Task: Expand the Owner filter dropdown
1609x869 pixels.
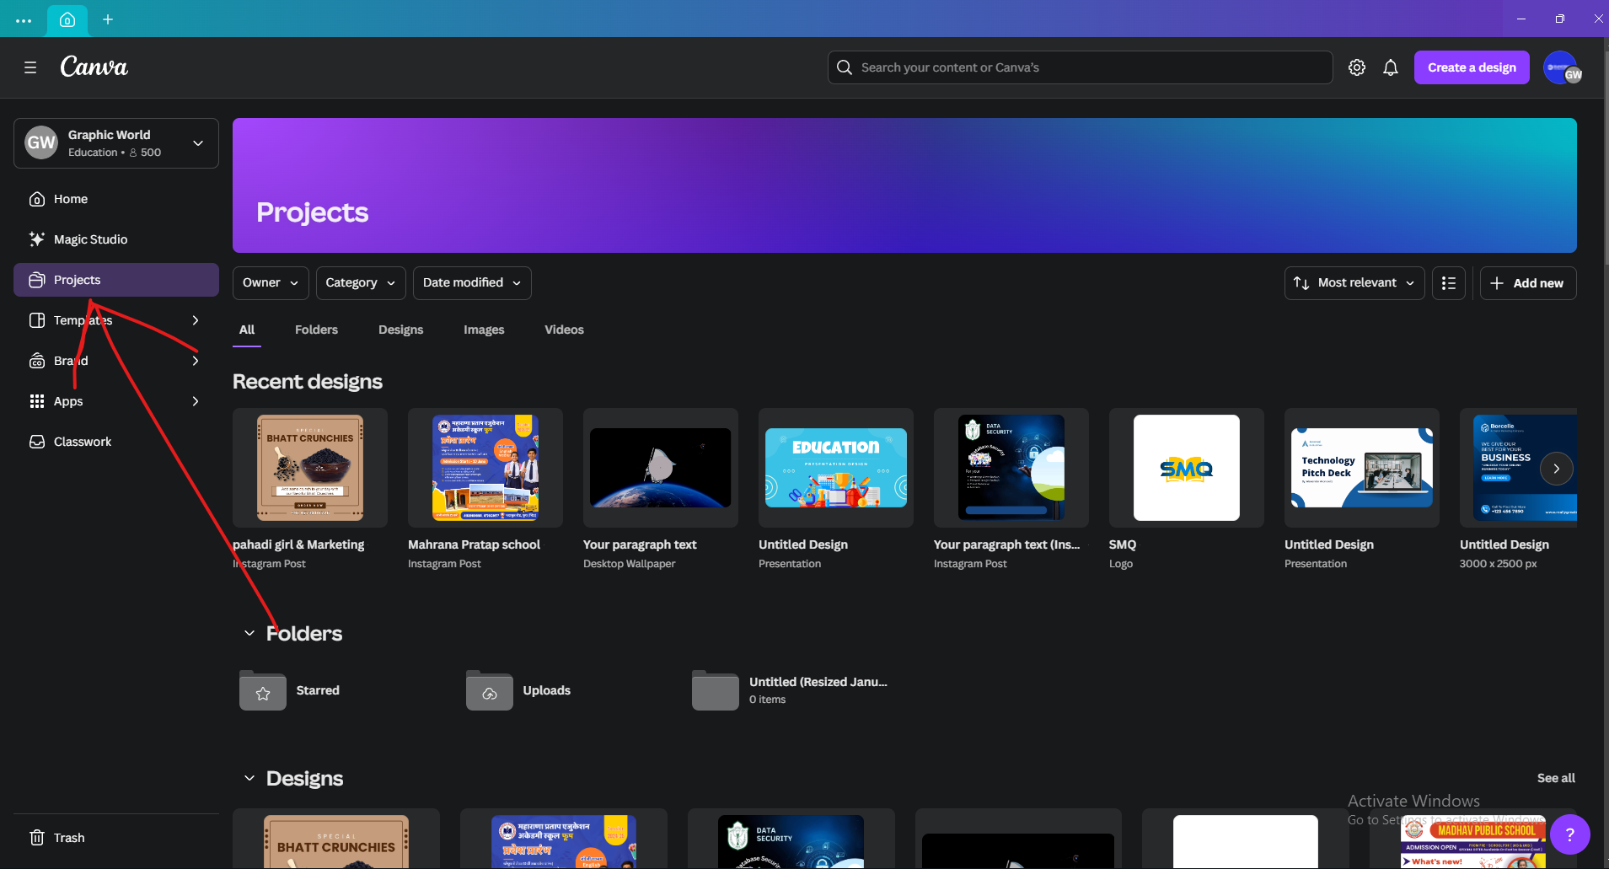Action: tap(271, 283)
